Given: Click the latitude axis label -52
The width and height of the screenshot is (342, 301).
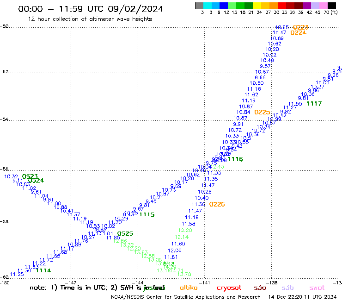Looking at the screenshot, I should [x=4, y=72].
